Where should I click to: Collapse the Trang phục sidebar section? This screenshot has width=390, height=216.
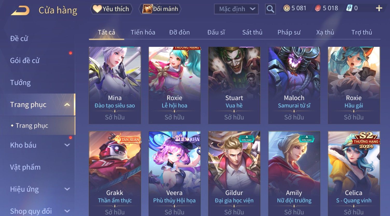coord(67,105)
